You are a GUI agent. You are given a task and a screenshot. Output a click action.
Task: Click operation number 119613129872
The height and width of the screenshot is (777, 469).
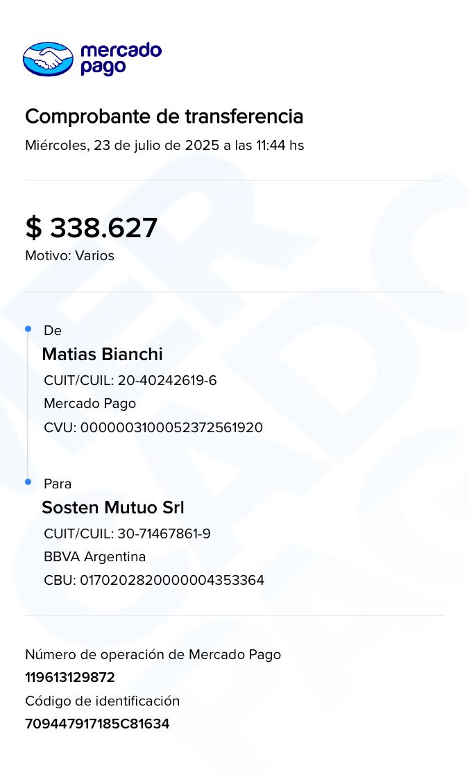[x=70, y=677]
